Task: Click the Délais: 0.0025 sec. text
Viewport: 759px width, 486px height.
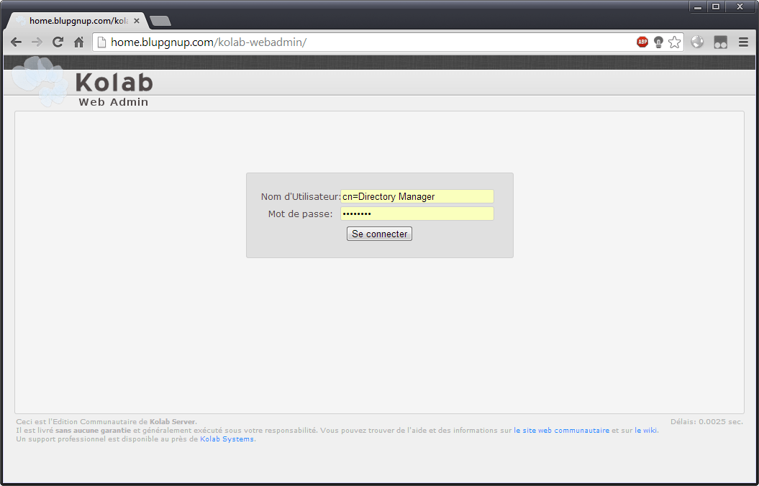Action: tap(706, 422)
